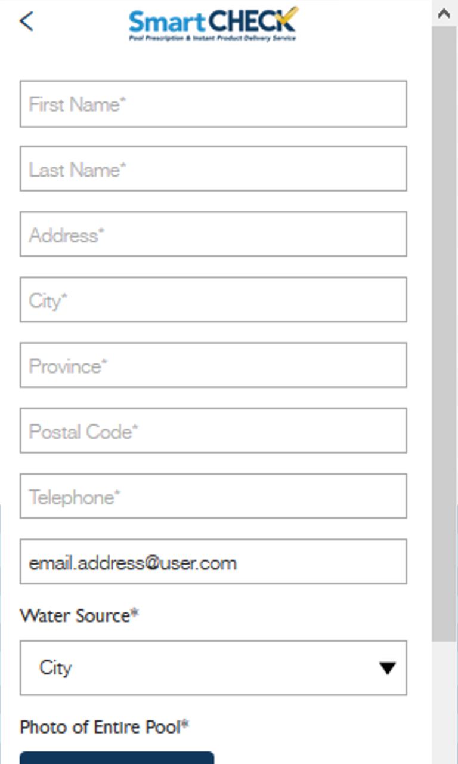Click the logo tagline under SmartCHECK

point(212,38)
